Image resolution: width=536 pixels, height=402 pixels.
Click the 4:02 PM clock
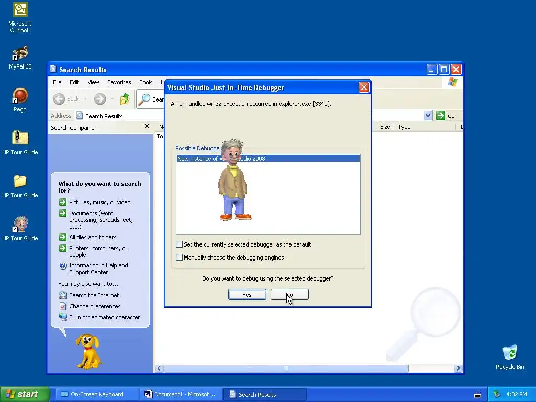click(x=517, y=394)
